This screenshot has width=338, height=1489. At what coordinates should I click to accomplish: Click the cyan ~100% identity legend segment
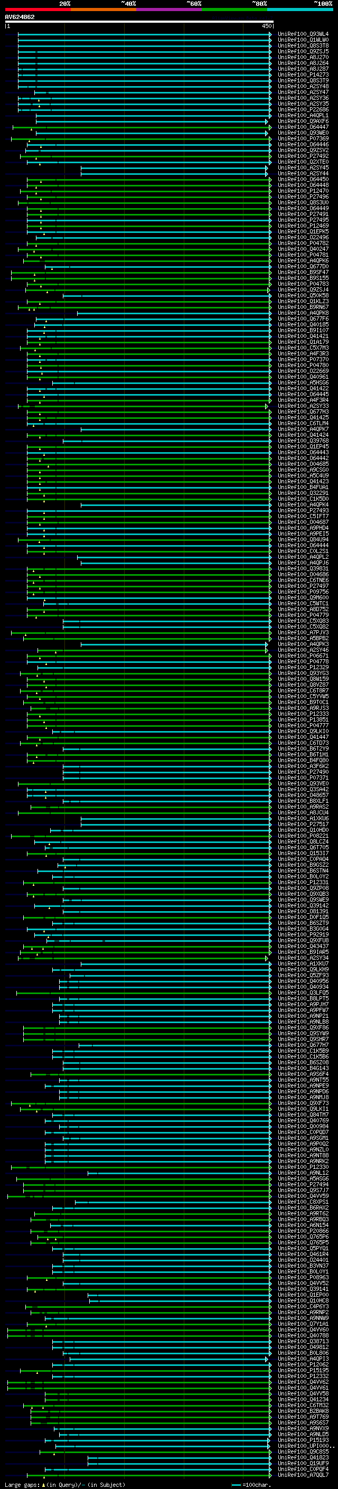click(300, 10)
